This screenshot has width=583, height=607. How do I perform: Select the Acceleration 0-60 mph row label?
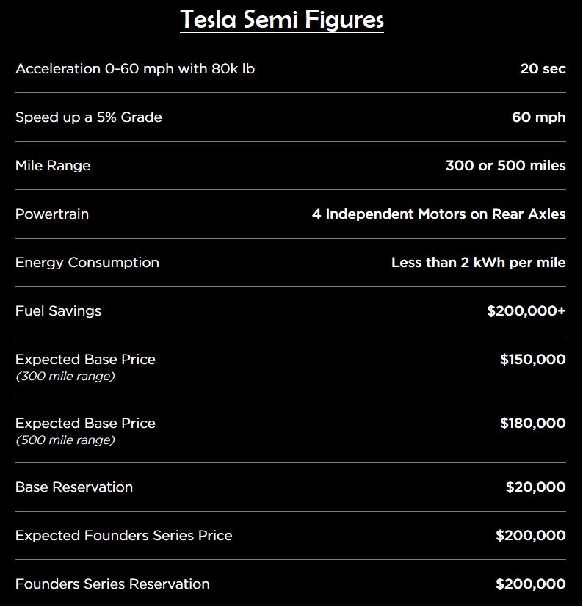[135, 69]
